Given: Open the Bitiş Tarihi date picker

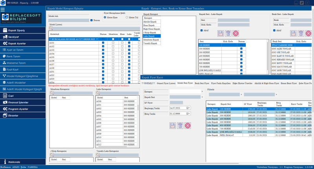Looking at the screenshot, I should point(188,114).
